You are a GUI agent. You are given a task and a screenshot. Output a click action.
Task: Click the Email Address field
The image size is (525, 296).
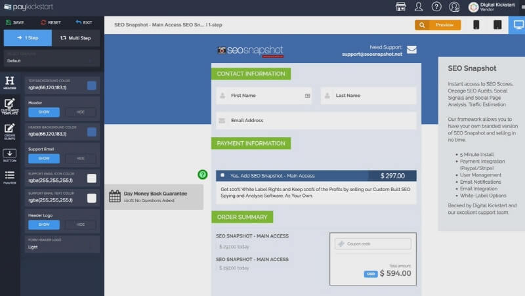point(316,121)
